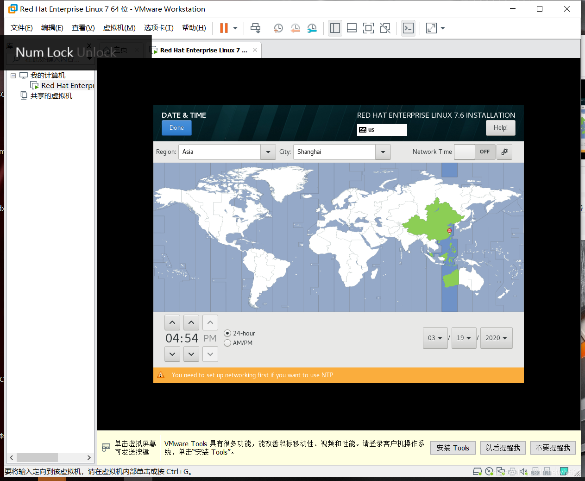Pause the virtual machine with the orange pause icon
585x481 pixels.
click(224, 28)
